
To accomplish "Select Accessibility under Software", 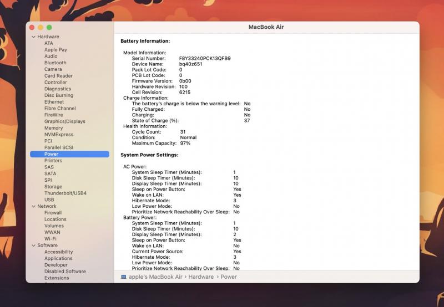I will click(x=58, y=252).
